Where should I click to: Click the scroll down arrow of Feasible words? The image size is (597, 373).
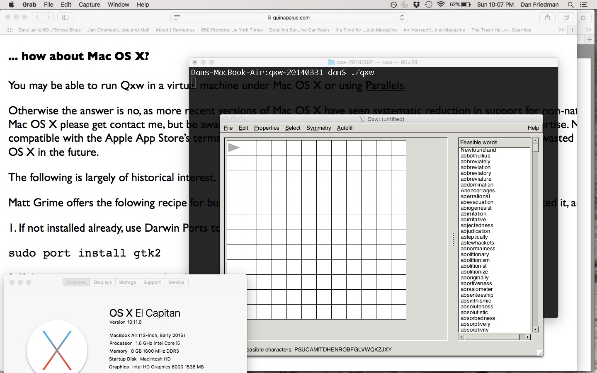pos(535,329)
